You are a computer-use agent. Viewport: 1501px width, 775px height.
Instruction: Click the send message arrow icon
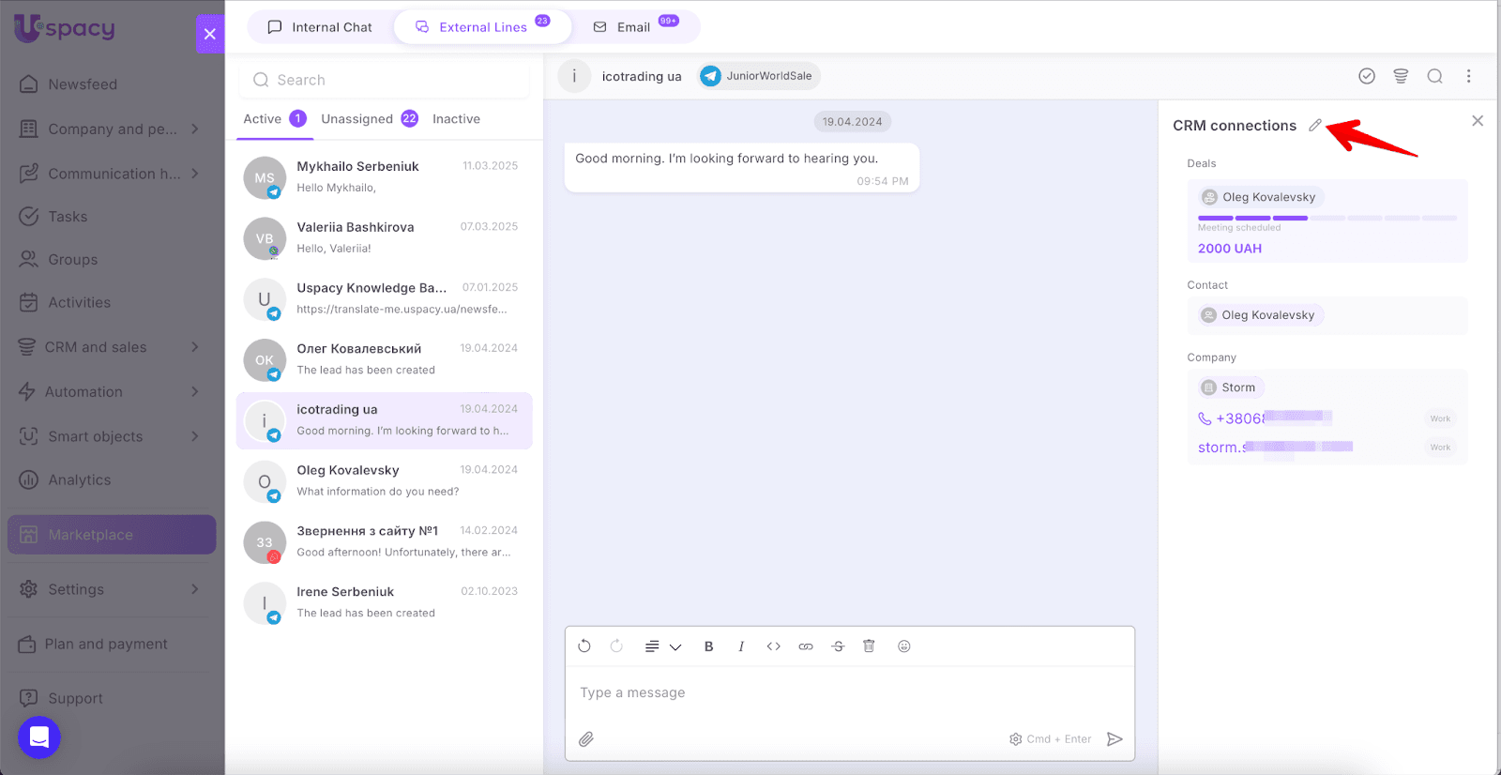(1114, 739)
